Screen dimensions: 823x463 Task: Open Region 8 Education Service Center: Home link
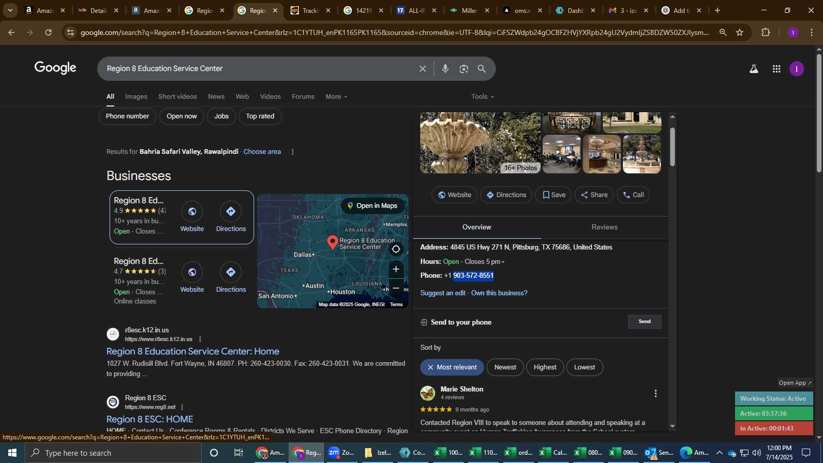(193, 351)
